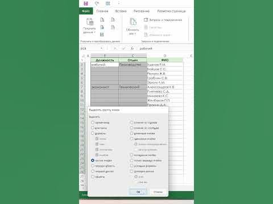Click the From Text/CSV file icon

point(102,20)
